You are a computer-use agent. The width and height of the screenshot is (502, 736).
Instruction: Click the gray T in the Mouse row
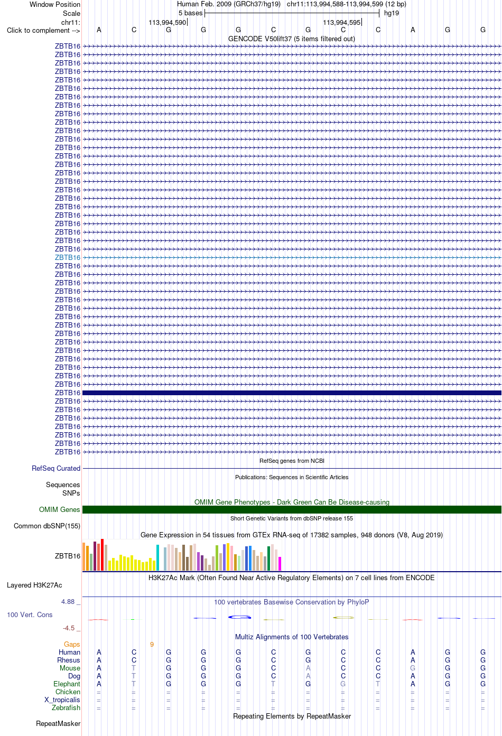pos(134,668)
